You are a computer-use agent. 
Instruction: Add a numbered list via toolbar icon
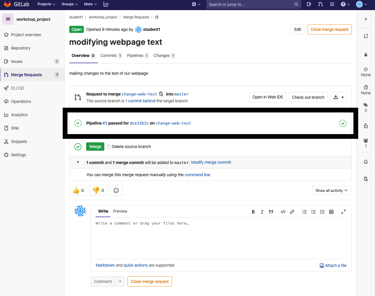click(313, 212)
